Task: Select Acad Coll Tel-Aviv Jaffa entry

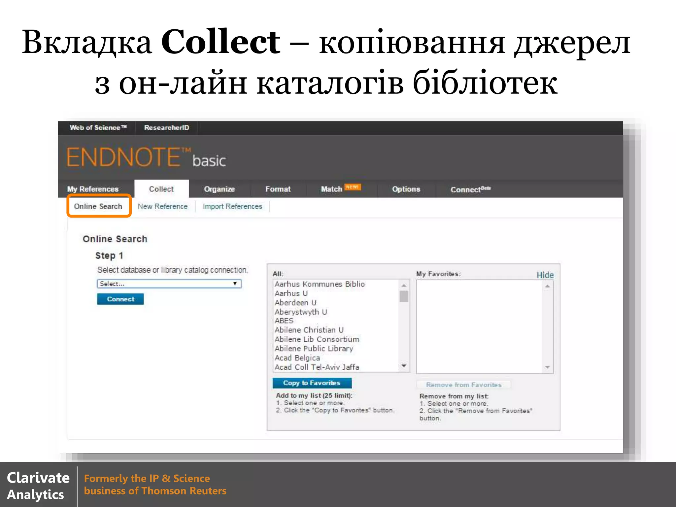Action: coord(317,367)
